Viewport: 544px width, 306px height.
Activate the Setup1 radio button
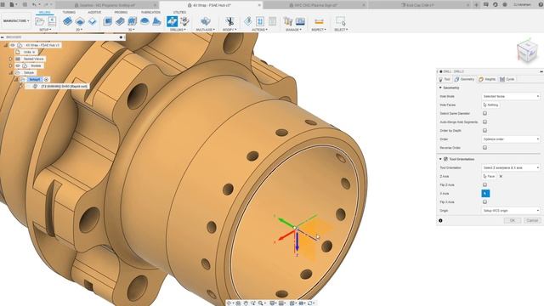click(x=46, y=79)
